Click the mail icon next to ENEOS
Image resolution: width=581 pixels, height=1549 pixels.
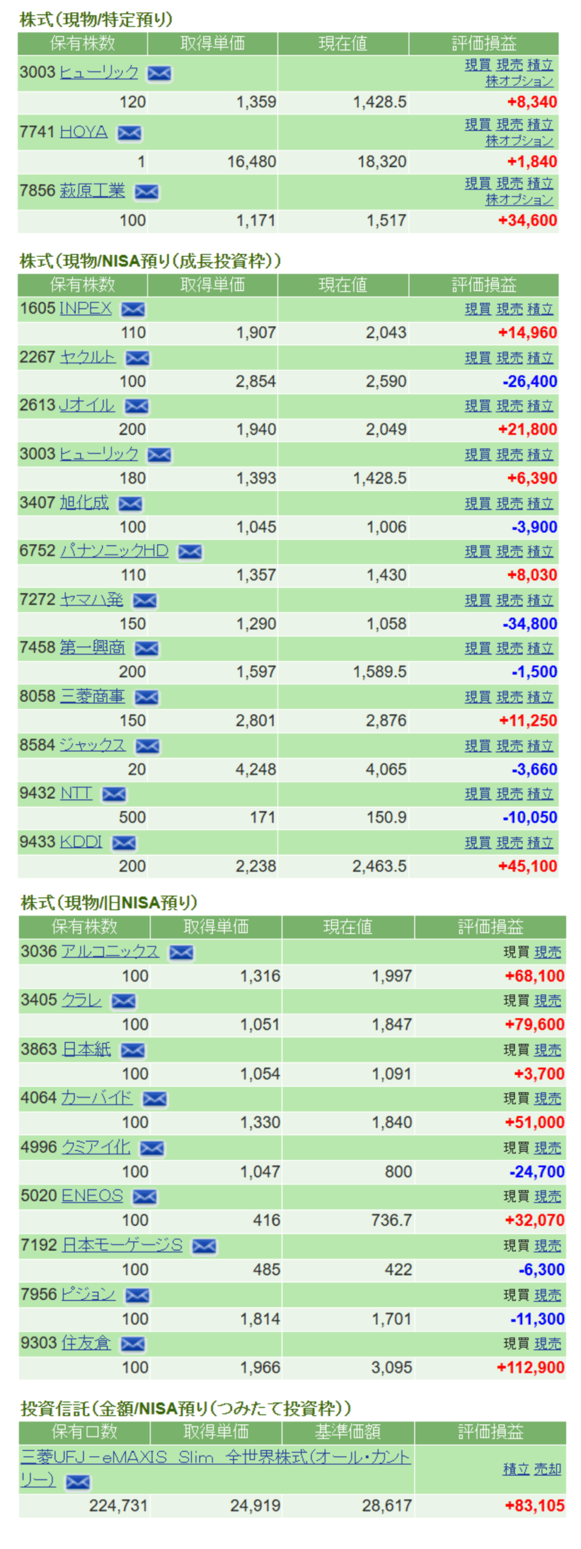pyautogui.click(x=144, y=1196)
